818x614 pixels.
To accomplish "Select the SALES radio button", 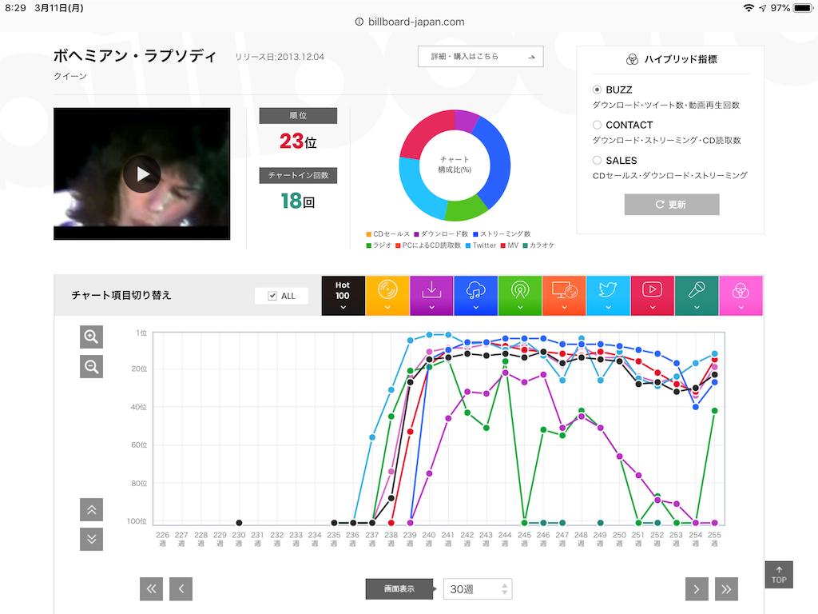I will 597,160.
